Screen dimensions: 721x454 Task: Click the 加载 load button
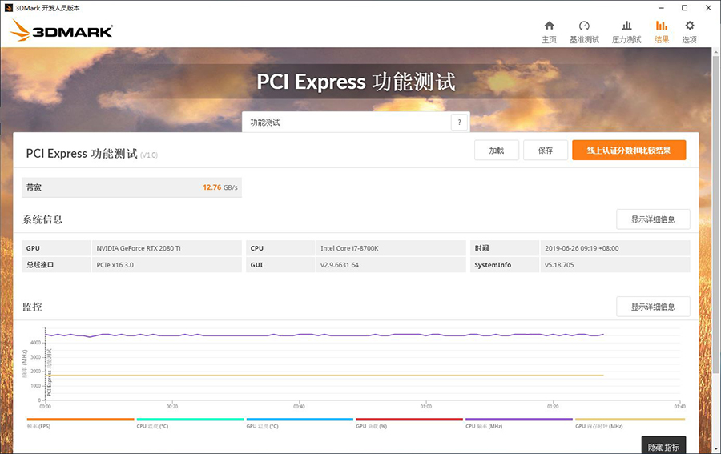(x=497, y=151)
